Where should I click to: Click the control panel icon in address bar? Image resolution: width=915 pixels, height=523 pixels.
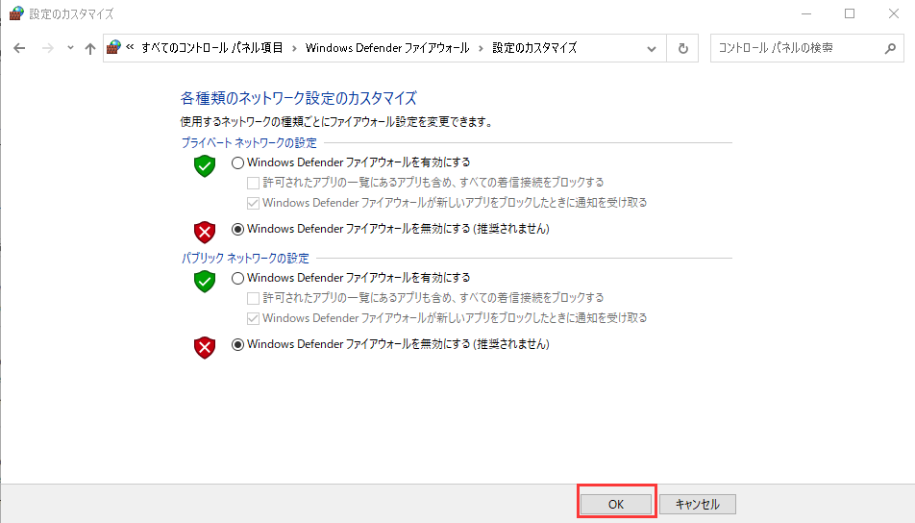[x=115, y=47]
